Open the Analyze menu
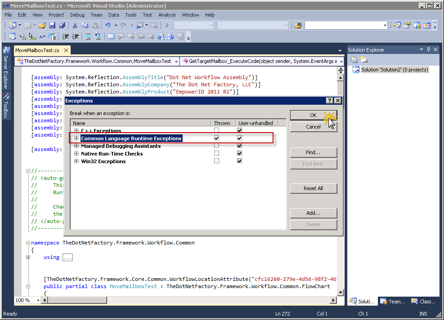Viewport: 444px width, 320px height. [x=167, y=15]
